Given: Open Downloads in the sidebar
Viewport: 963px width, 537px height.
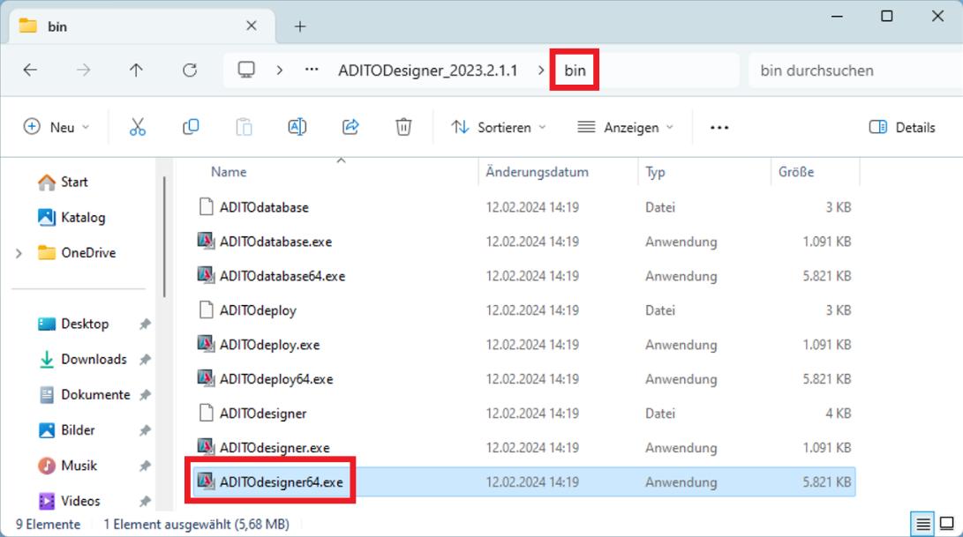Looking at the screenshot, I should click(94, 359).
